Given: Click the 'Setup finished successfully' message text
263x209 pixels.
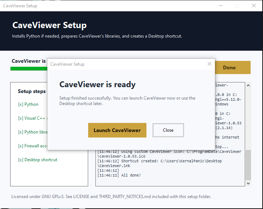Looking at the screenshot, I should click(x=127, y=101).
